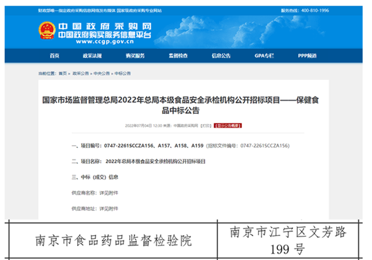Click the 中国政府采购网 site title
Screen dimensions: 372x260
tap(105, 26)
